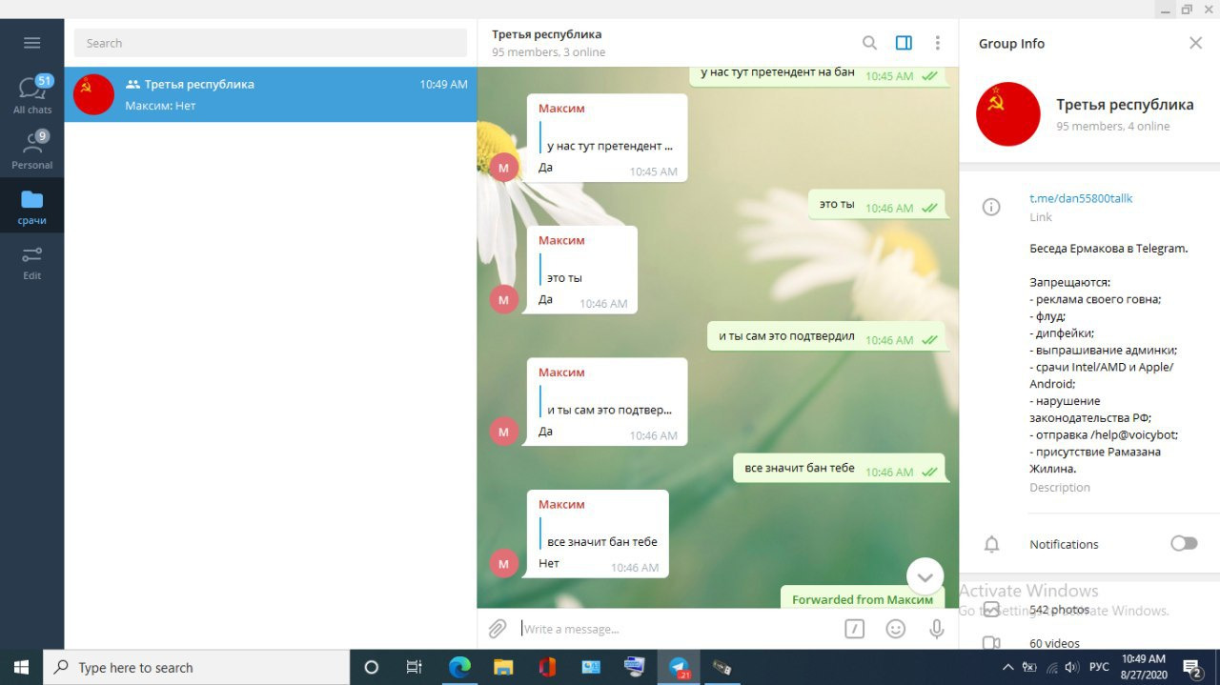Open Task View on the taskbar
1220x685 pixels.
click(x=415, y=668)
